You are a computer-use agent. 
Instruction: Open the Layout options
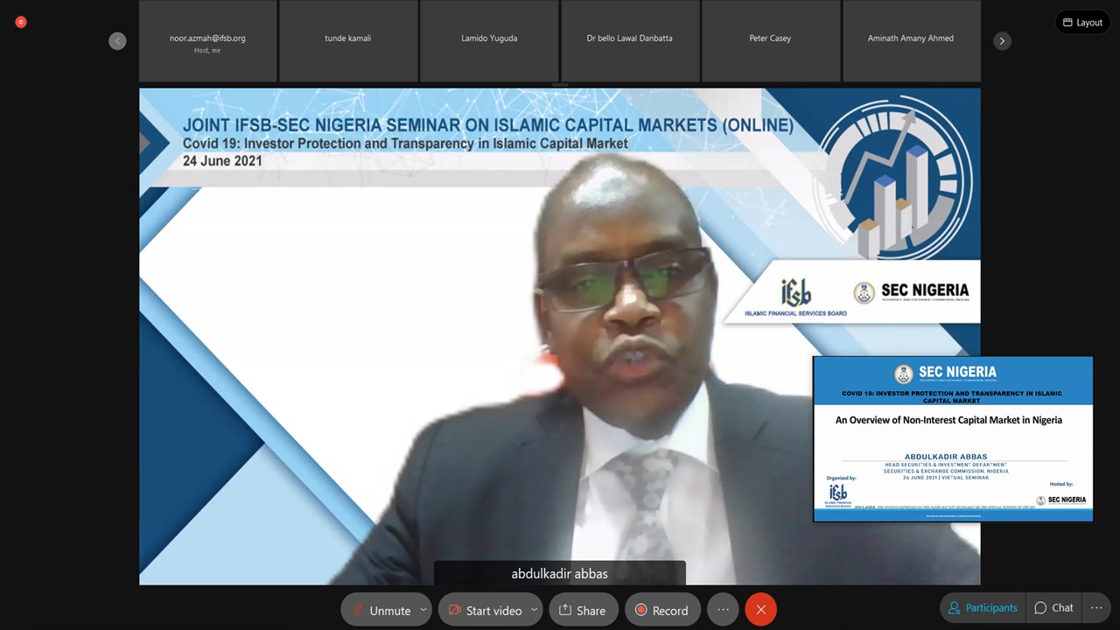tap(1082, 23)
